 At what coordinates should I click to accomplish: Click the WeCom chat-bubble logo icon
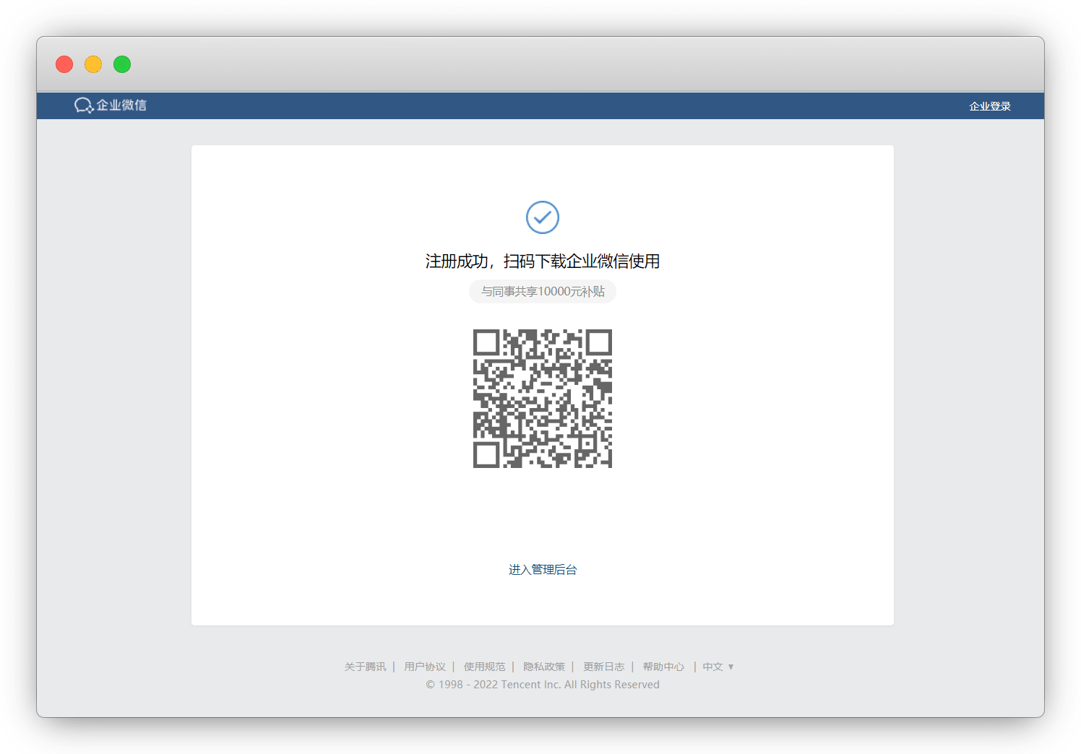click(x=83, y=105)
